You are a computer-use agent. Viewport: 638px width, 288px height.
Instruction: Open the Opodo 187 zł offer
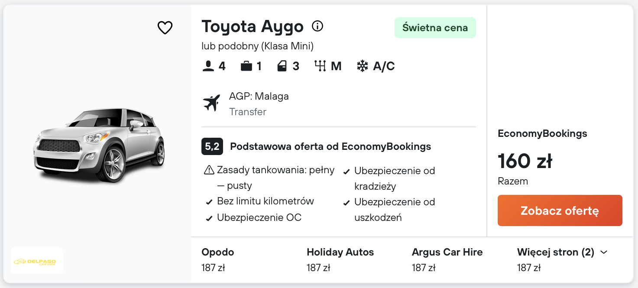[218, 260]
